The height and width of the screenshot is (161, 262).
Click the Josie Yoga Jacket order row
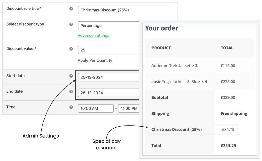click(200, 82)
